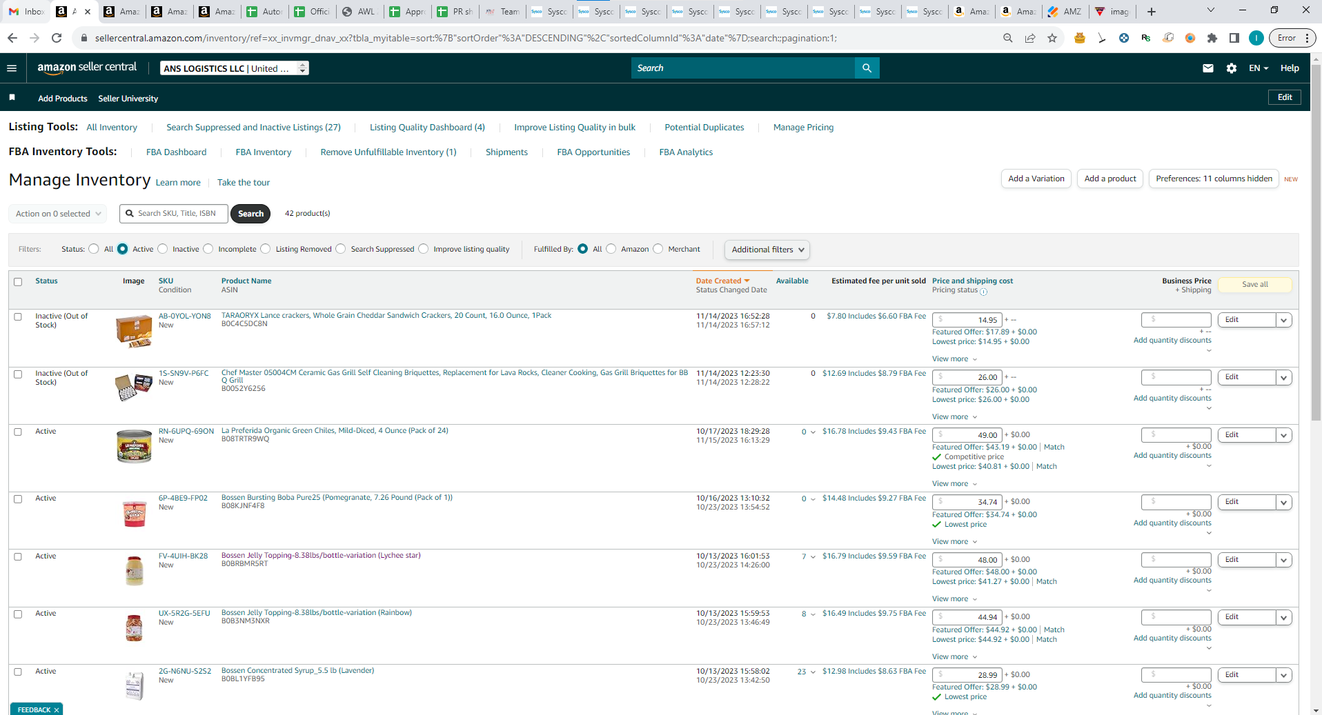Open the ANS LOGISTICS LLC account switcher
This screenshot has width=1322, height=715.
coord(235,68)
